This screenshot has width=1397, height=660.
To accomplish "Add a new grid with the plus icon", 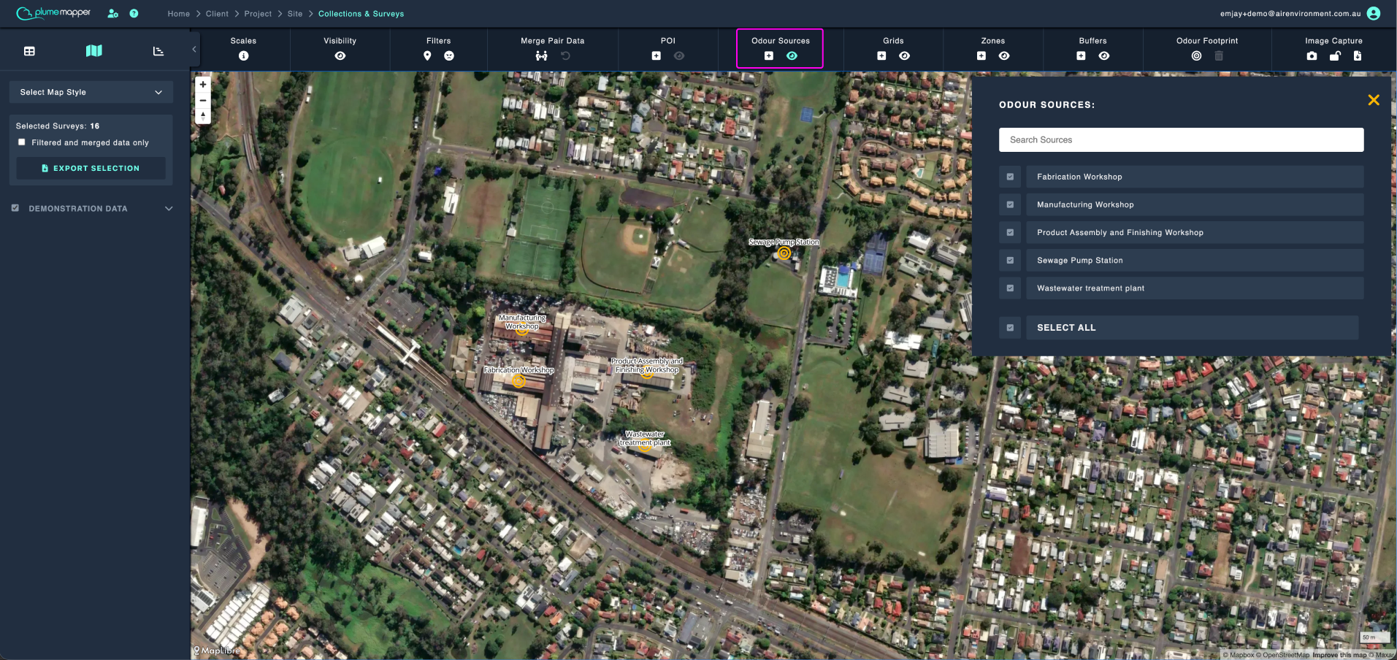I will point(881,55).
